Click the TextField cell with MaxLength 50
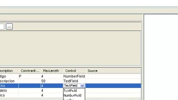The height and width of the screenshot is (100, 178). click(x=74, y=81)
